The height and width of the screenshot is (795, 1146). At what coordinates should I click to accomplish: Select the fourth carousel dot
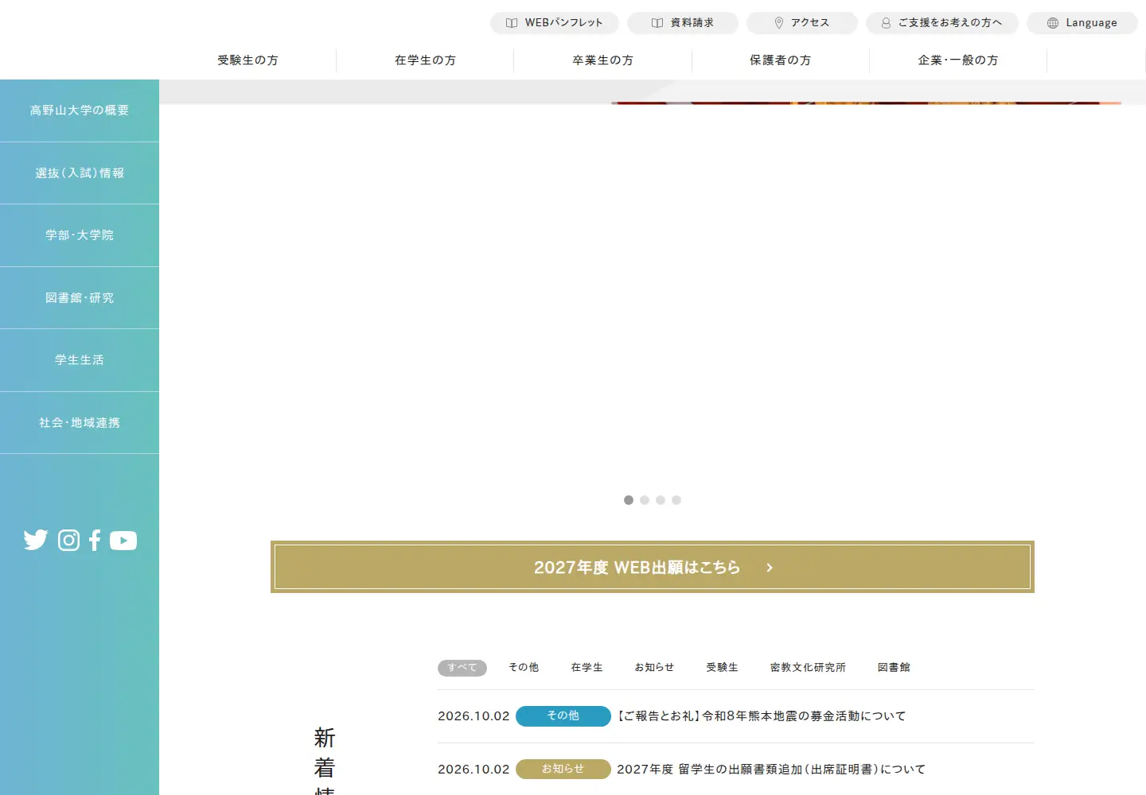tap(676, 500)
